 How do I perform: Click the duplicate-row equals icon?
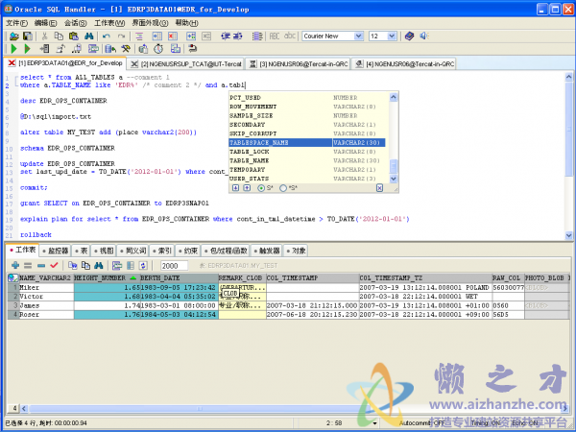(x=28, y=265)
